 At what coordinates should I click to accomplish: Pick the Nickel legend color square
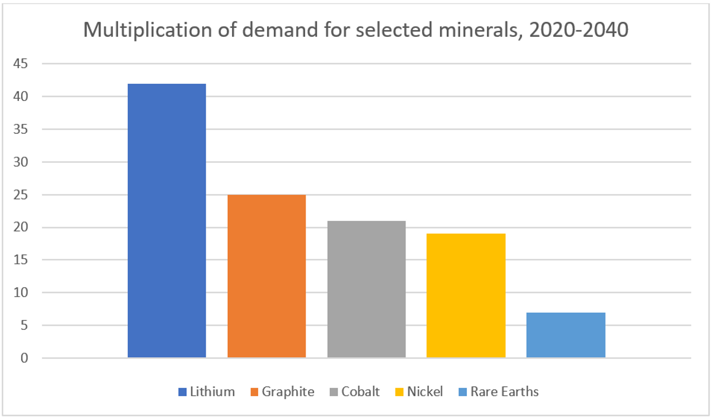coord(399,392)
